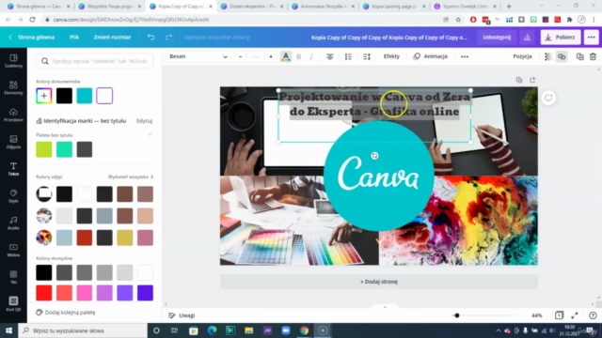Expand the pages panel chevron
This screenshot has width=602, height=338.
tap(385, 307)
